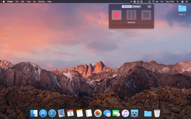
Task: Click the red dot recorder menu bar icon
Action: [x=131, y=1]
